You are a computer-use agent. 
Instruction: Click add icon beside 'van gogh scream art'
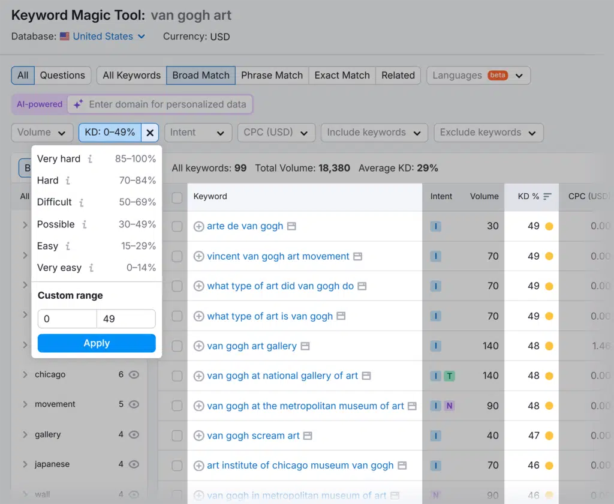click(198, 436)
